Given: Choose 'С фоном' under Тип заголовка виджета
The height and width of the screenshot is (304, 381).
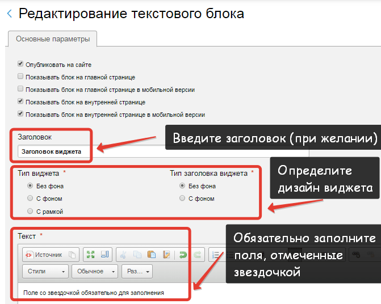Looking at the screenshot, I should pos(182,199).
